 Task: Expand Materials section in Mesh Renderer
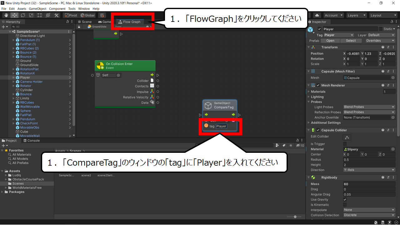point(308,92)
